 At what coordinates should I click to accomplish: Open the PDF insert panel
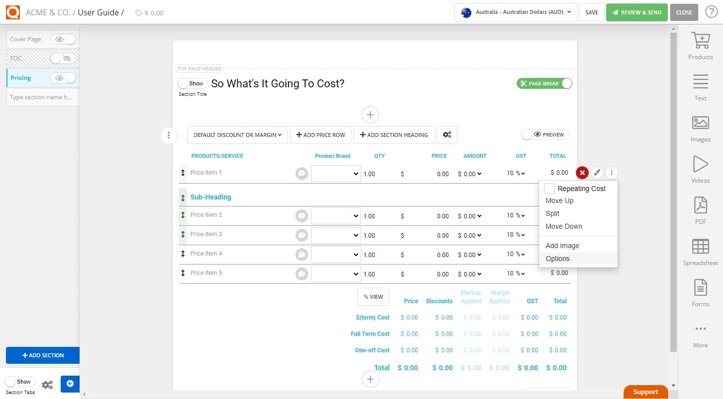pyautogui.click(x=700, y=209)
